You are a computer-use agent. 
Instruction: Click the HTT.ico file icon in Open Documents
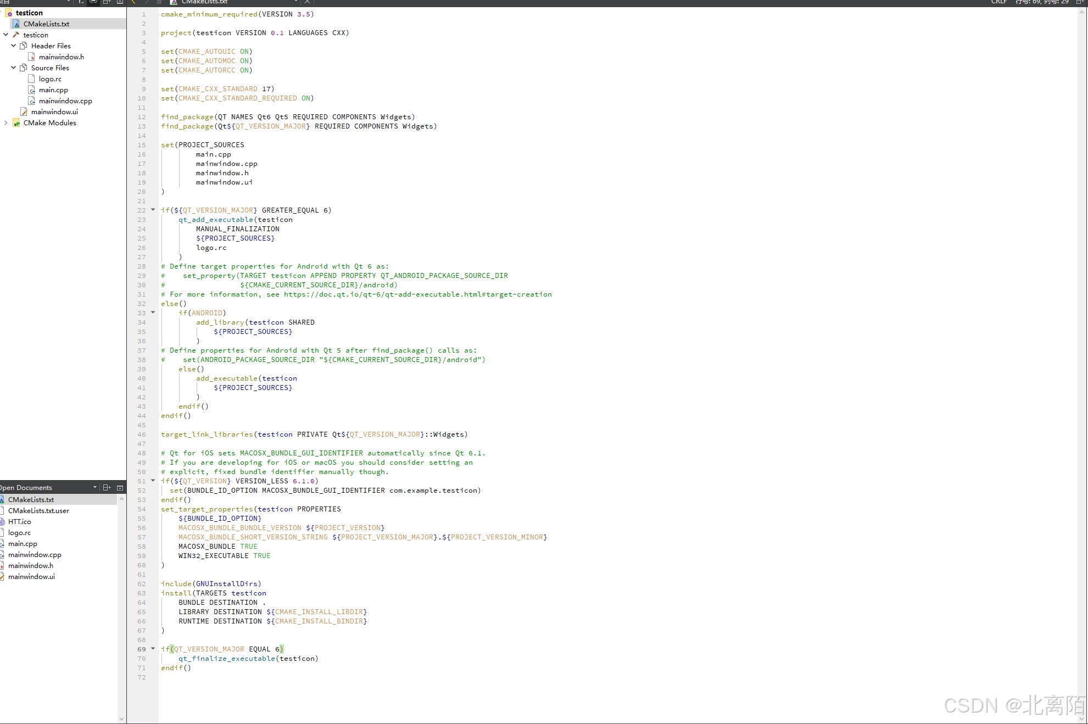coord(2,521)
